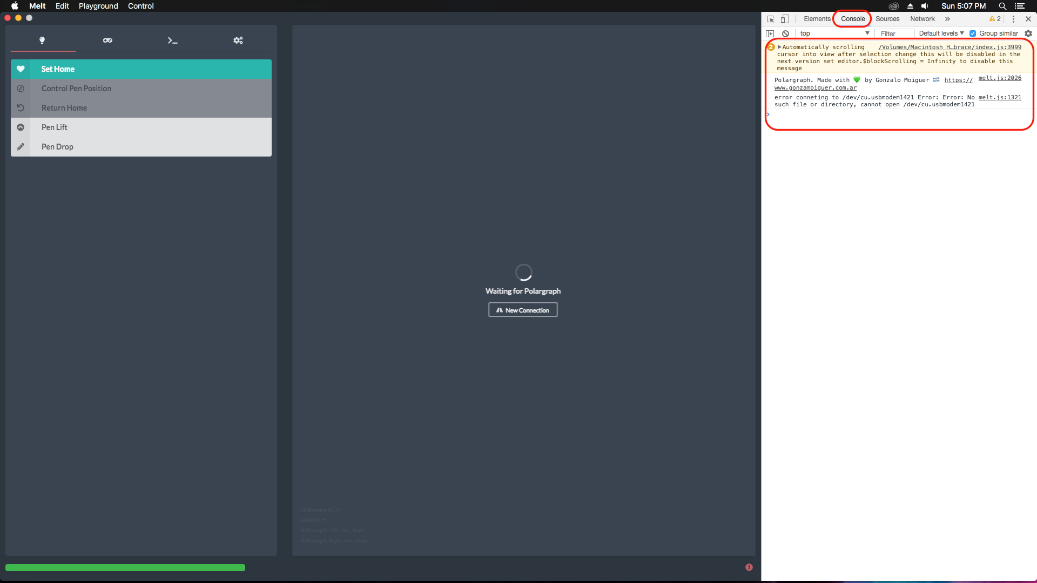Follow the www.gonzamoiguer.com.ar link
The height and width of the screenshot is (583, 1037).
point(815,87)
